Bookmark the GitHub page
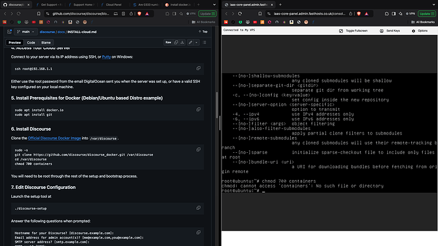This screenshot has width=438, height=246. click(x=39, y=14)
